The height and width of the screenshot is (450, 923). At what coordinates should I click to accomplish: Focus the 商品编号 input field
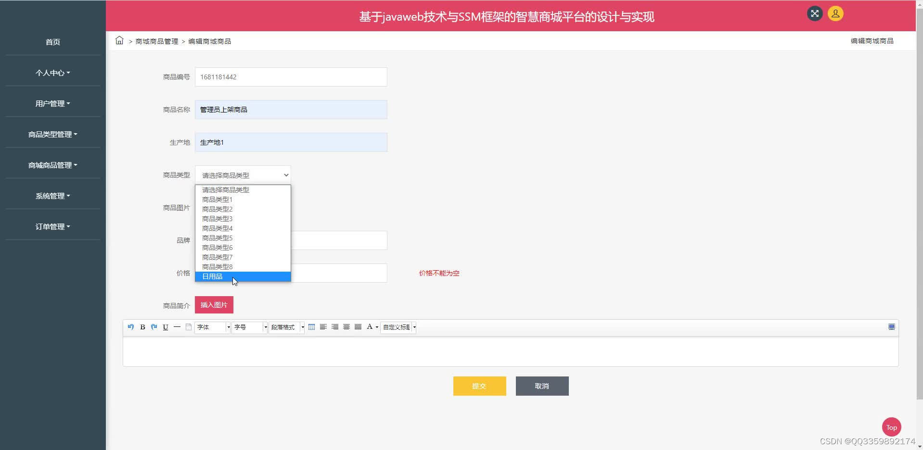[x=291, y=77]
